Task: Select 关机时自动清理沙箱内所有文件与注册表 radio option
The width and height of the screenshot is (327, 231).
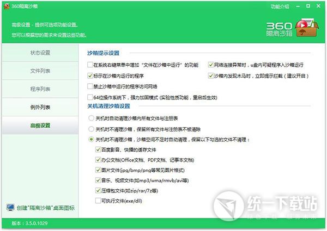Action: [x=91, y=118]
